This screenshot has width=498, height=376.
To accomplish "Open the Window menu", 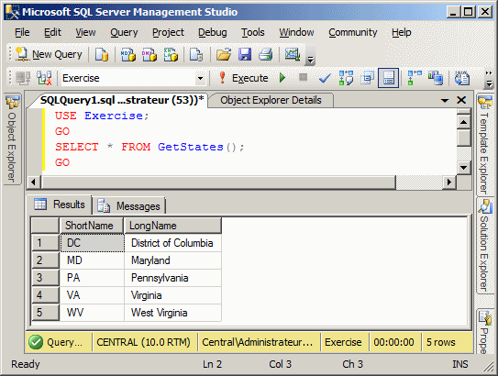I will (296, 32).
